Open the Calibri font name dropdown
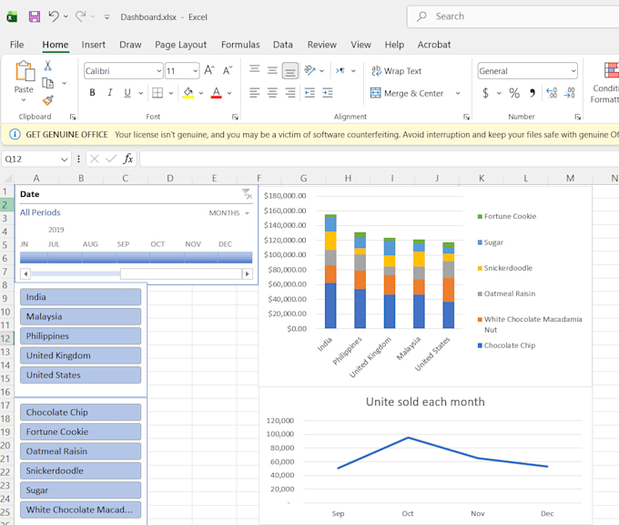619x525 pixels. [x=158, y=71]
